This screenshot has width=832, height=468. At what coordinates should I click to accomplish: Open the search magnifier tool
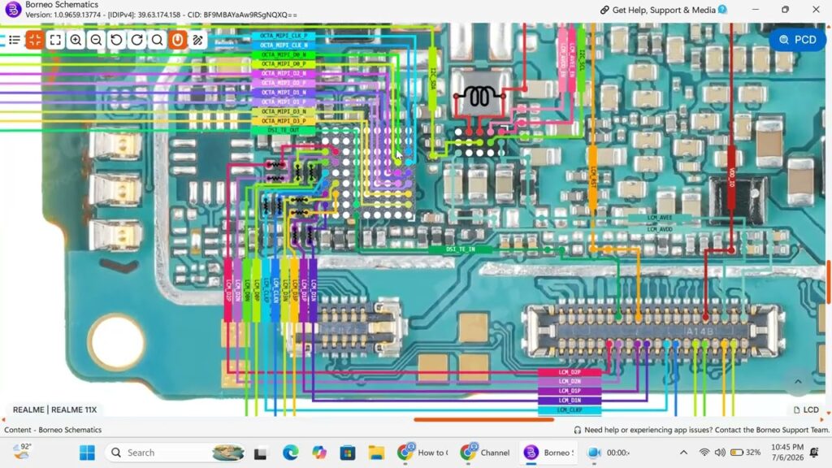coord(157,40)
